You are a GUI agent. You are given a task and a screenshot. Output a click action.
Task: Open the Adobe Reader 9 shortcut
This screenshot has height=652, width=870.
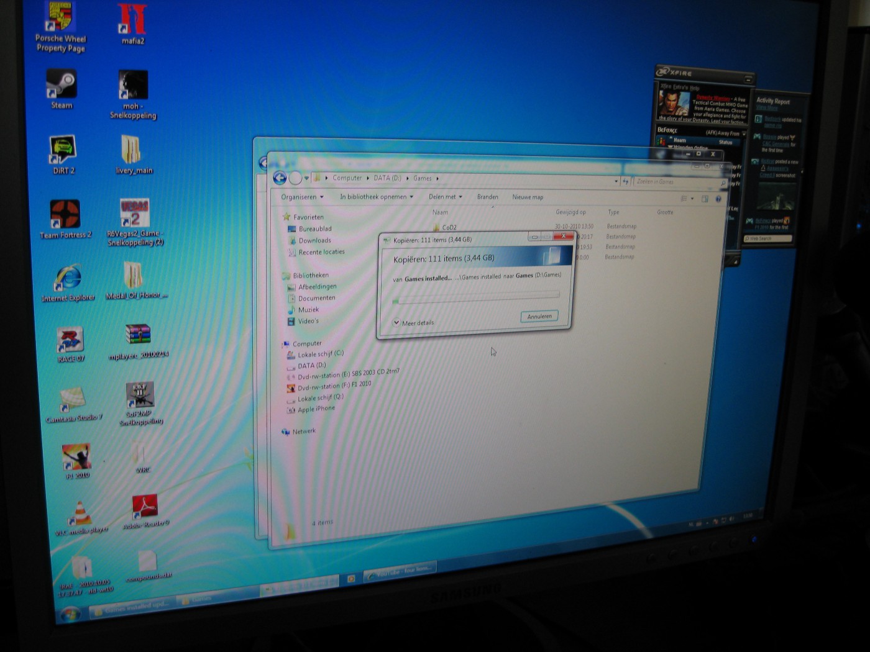(x=145, y=511)
